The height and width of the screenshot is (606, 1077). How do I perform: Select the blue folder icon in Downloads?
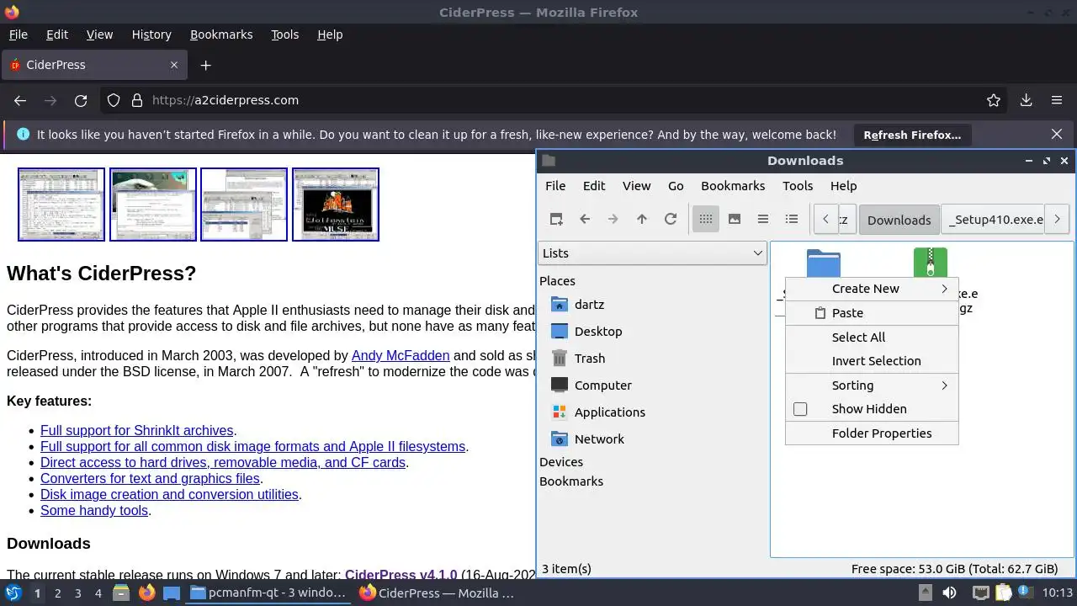pos(823,263)
